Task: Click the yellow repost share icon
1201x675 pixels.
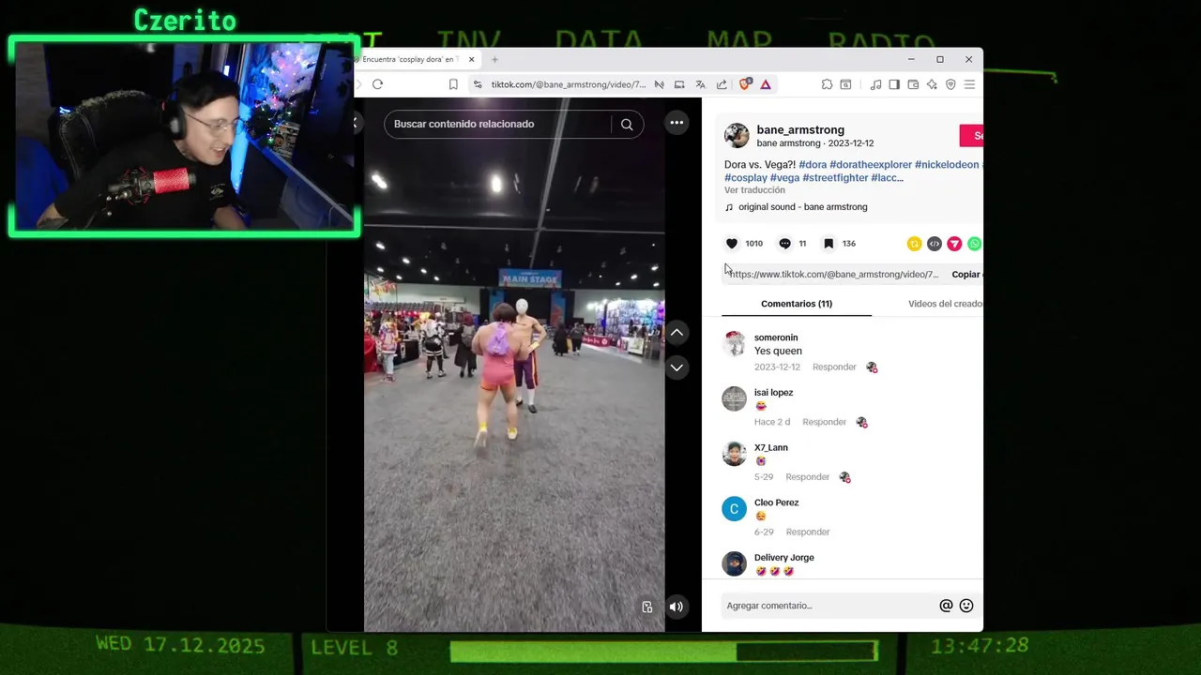Action: [x=914, y=244]
